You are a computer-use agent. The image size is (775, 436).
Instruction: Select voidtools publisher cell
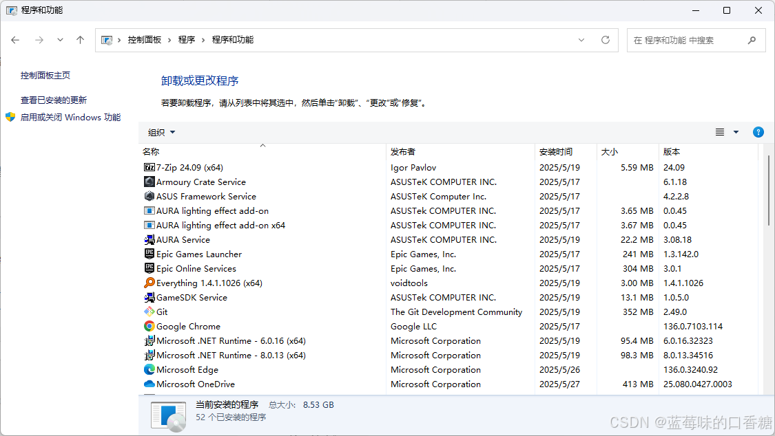point(409,283)
